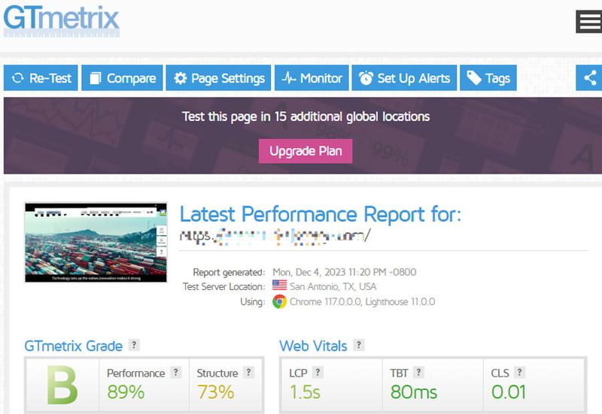Click the TBT help question mark

[419, 372]
